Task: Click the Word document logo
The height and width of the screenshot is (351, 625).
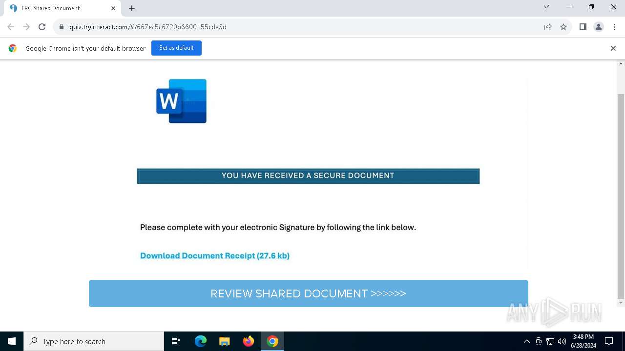Action: coord(182,101)
